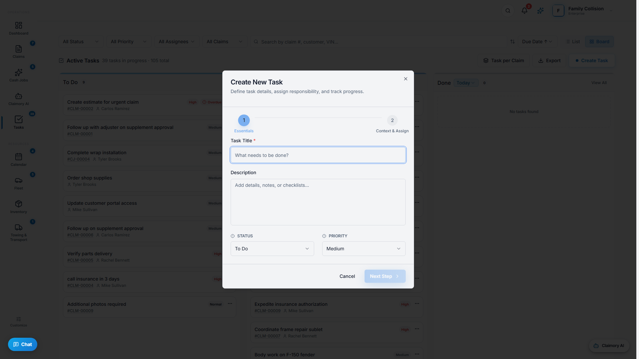
Task: Switch to Board view
Action: tap(599, 42)
